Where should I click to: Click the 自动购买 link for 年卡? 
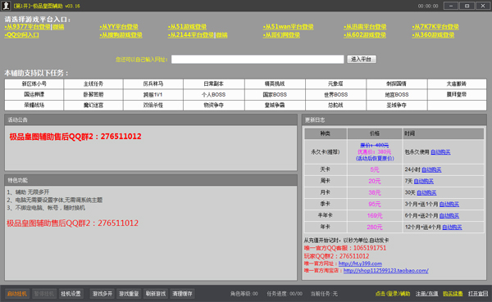coord(452,228)
